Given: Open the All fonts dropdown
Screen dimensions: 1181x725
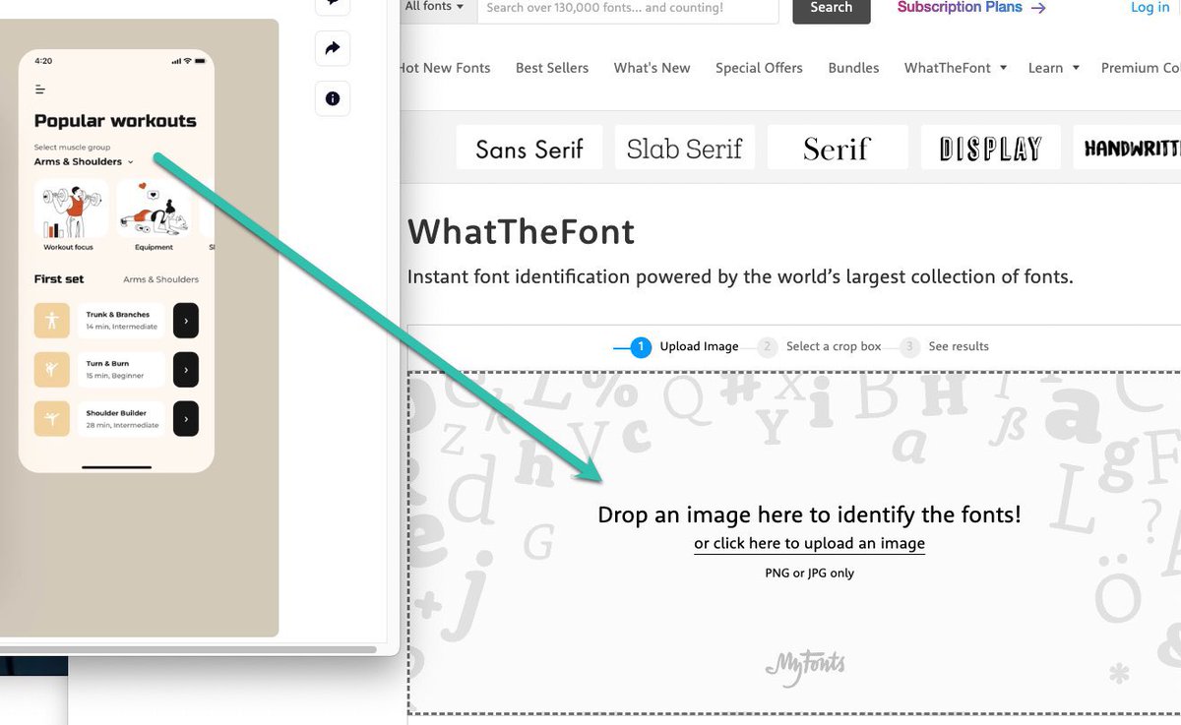Looking at the screenshot, I should (436, 7).
